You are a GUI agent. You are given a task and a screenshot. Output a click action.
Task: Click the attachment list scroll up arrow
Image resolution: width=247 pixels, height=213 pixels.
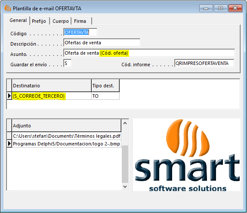(x=125, y=123)
